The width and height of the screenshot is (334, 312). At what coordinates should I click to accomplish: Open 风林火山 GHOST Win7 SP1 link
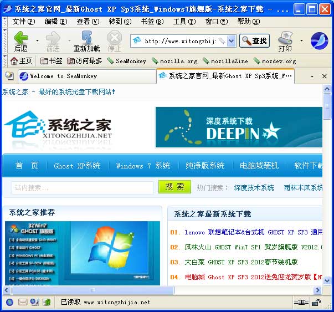pyautogui.click(x=254, y=247)
